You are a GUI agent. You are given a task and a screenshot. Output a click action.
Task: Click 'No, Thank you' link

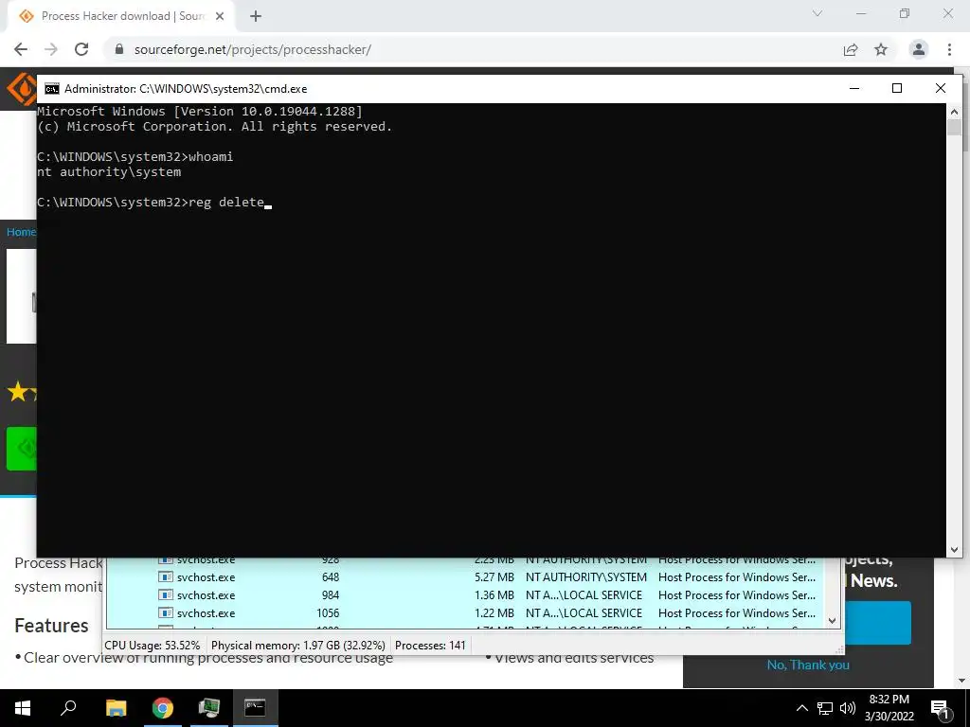(x=808, y=665)
